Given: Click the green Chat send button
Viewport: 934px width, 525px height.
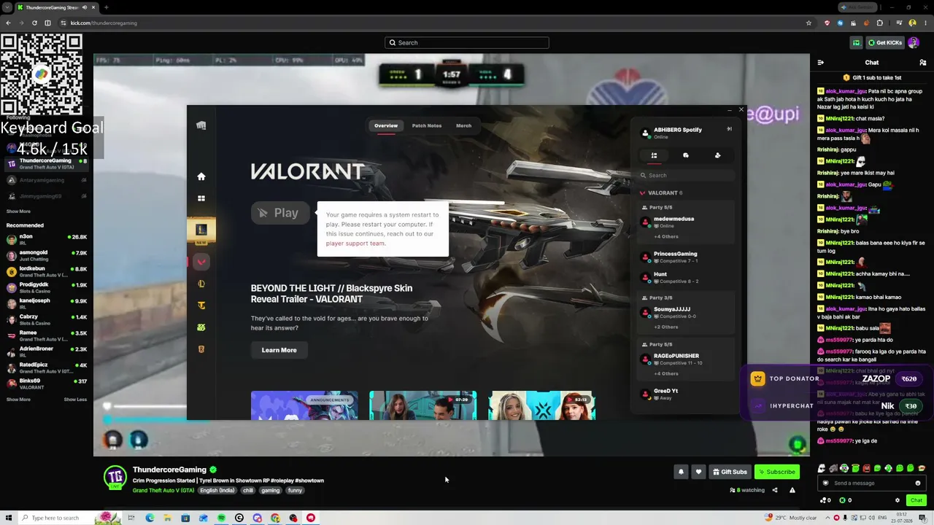Looking at the screenshot, I should point(916,500).
